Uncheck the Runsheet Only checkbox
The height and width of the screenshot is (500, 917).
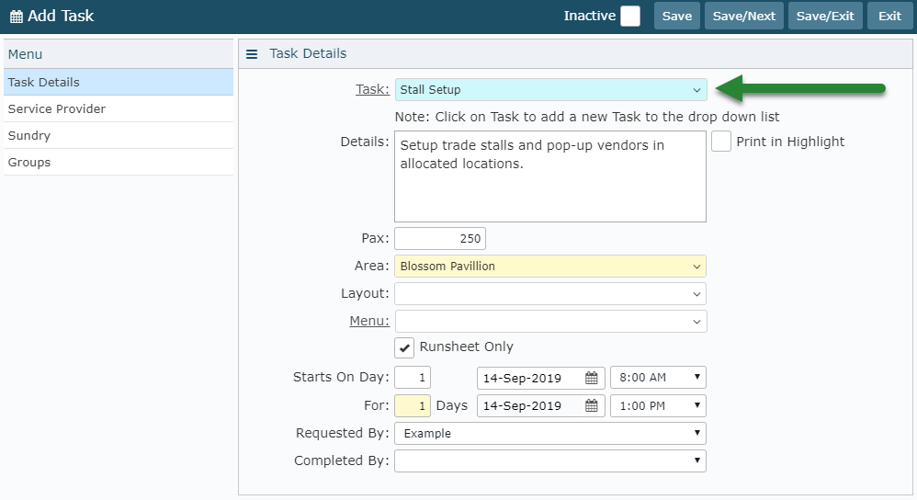coord(404,347)
